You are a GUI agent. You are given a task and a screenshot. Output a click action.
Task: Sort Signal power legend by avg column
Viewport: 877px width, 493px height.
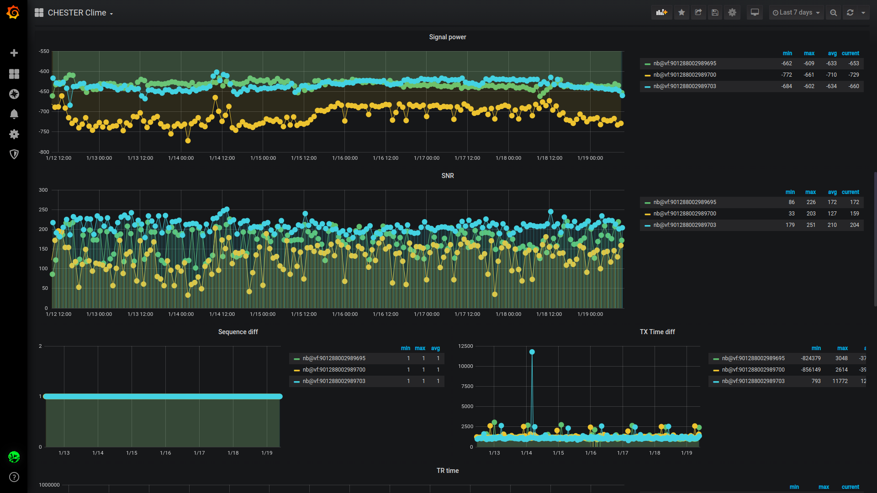832,53
